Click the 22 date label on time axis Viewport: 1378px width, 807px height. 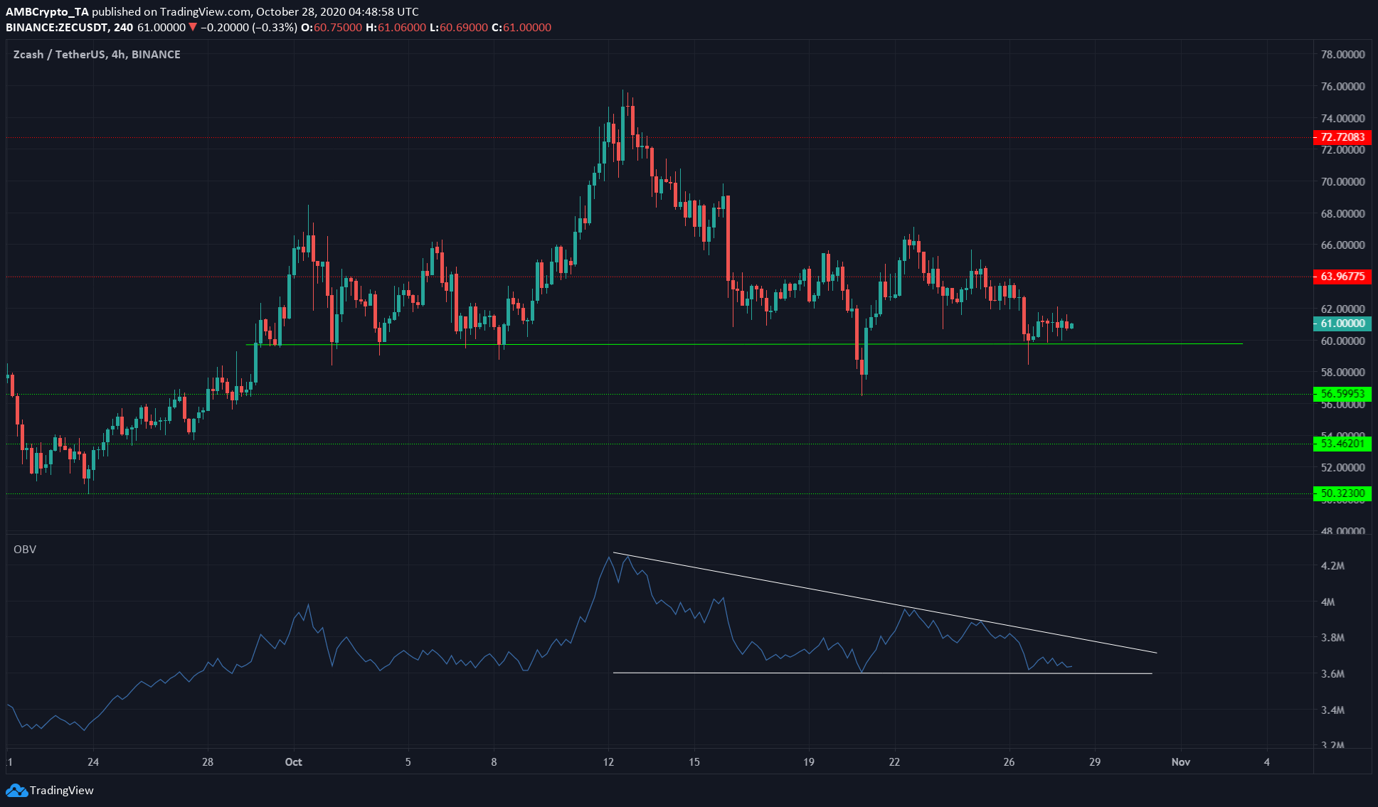click(894, 762)
